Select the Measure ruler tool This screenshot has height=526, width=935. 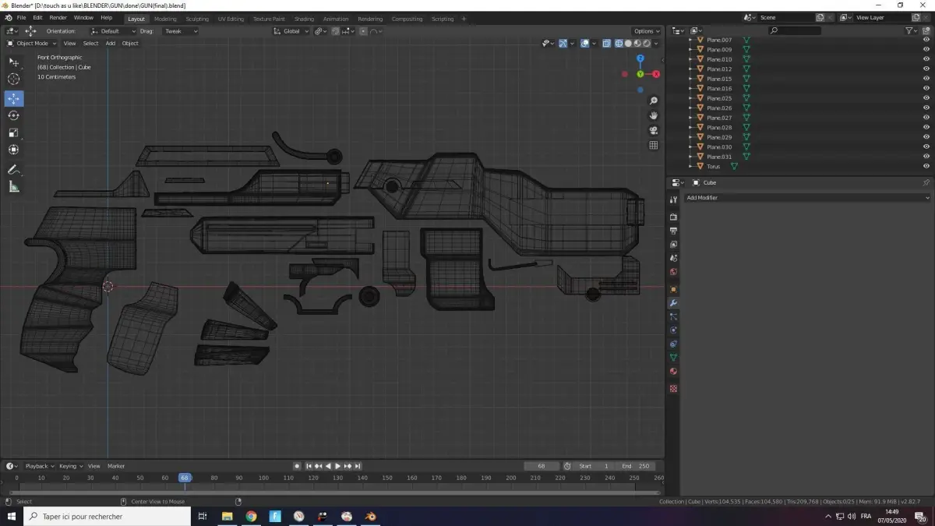[13, 186]
